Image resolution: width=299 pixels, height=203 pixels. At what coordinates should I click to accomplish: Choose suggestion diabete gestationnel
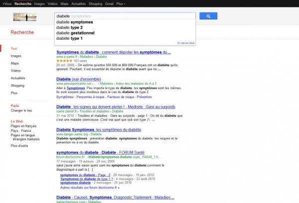[125, 33]
